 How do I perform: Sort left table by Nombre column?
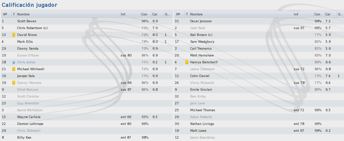(68, 14)
